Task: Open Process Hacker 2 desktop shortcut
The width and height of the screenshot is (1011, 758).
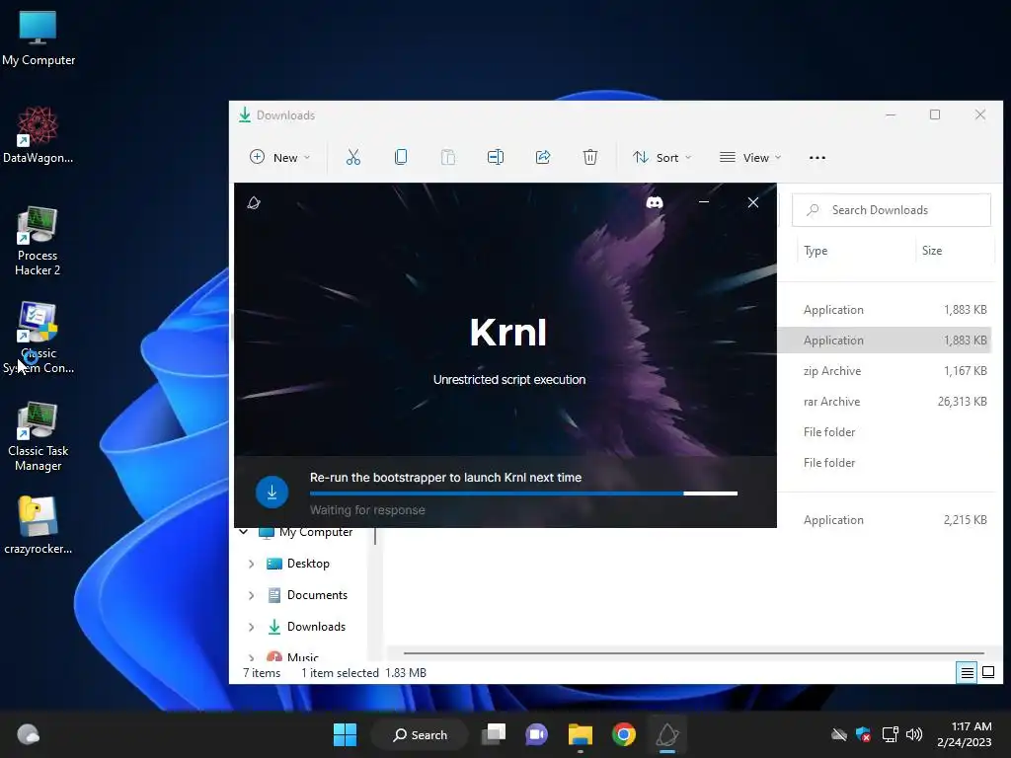Action: coord(38,242)
